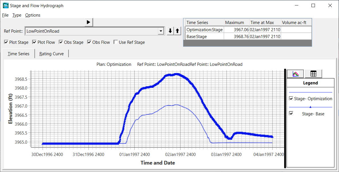Image resolution: width=339 pixels, height=172 pixels.
Task: Click the up arrow previous reference point button
Action: (177, 31)
